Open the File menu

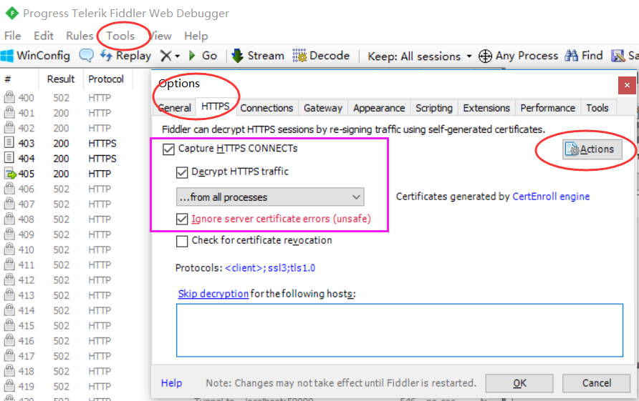(x=13, y=36)
